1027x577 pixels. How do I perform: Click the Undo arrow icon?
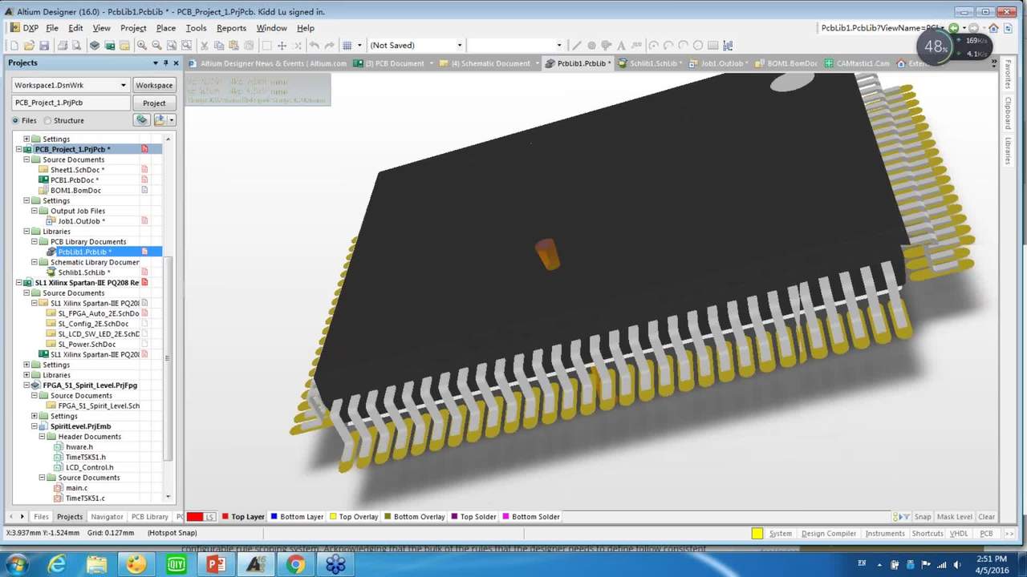point(315,46)
